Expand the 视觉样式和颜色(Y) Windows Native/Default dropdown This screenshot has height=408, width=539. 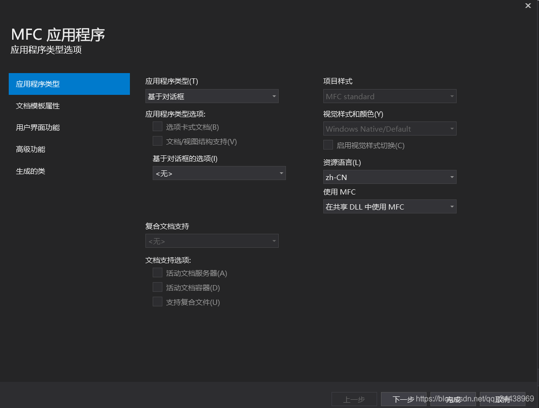(390, 129)
